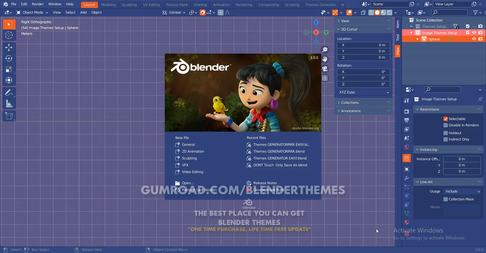This screenshot has height=253, width=486.
Task: Toggle proportional editing button
Action: tap(221, 12)
